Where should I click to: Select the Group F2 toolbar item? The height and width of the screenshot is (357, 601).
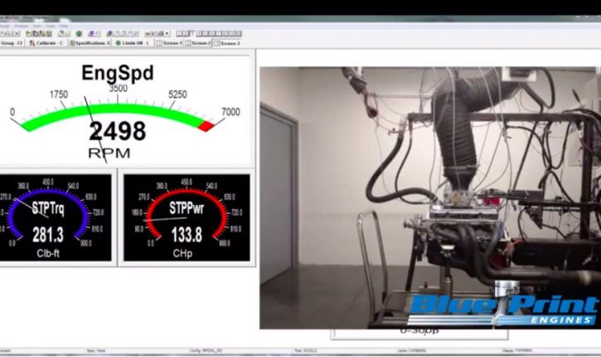click(10, 42)
